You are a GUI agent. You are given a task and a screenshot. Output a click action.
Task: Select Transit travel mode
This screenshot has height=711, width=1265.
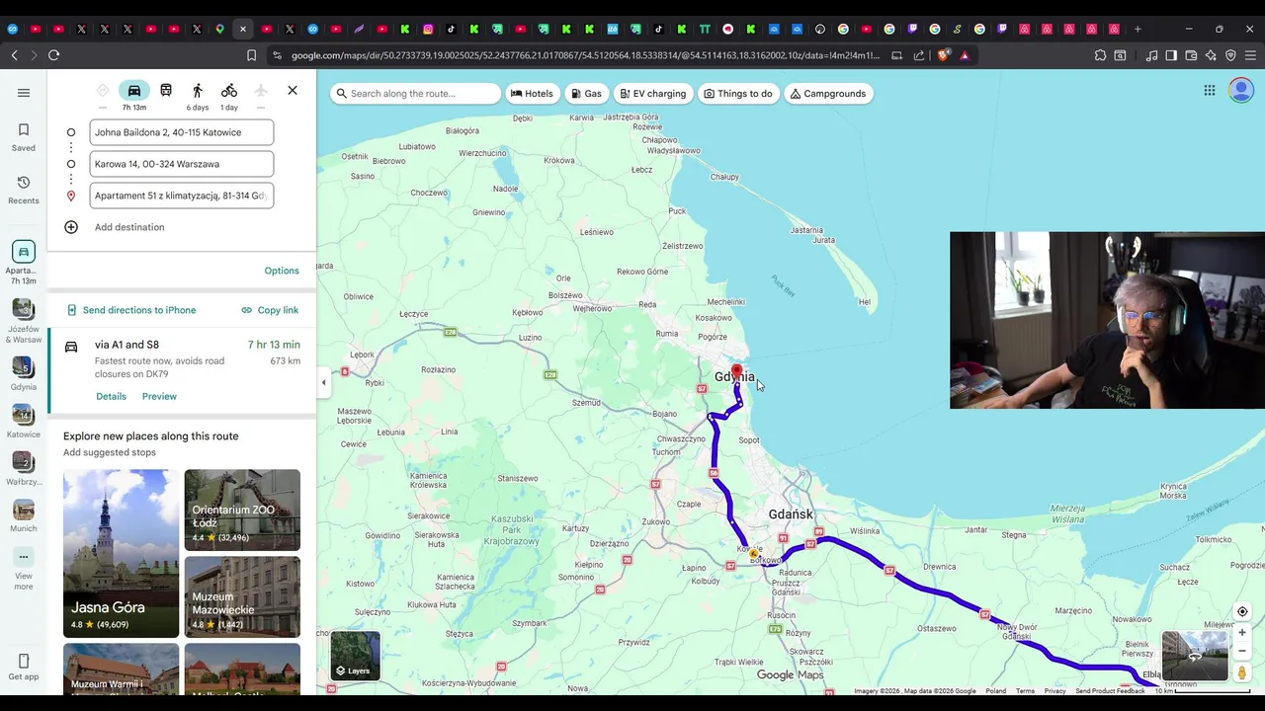click(166, 91)
